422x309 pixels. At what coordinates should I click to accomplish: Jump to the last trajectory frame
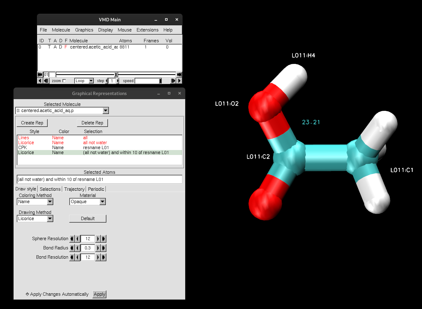click(x=179, y=75)
